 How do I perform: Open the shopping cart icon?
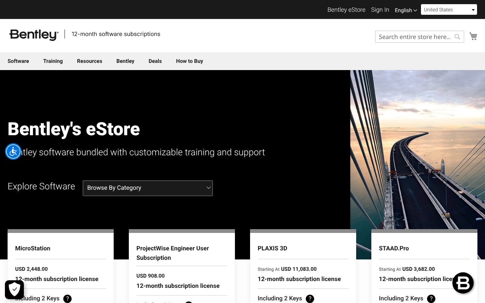tap(473, 36)
